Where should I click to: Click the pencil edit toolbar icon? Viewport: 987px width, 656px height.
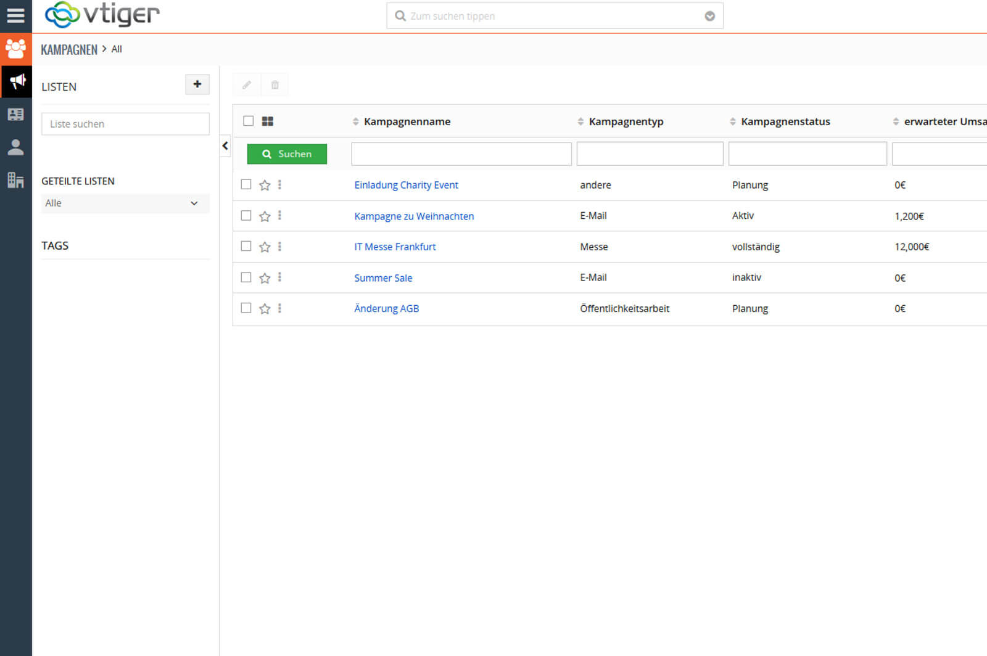pyautogui.click(x=247, y=85)
